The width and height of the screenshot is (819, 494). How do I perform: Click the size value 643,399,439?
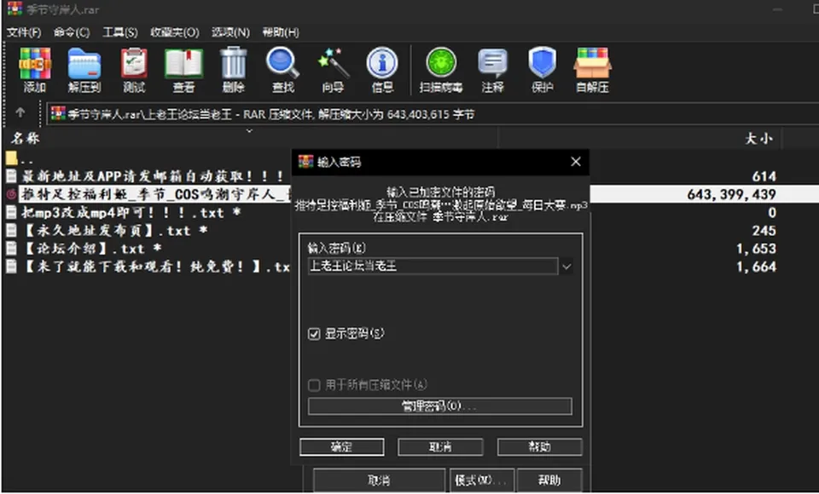click(731, 194)
